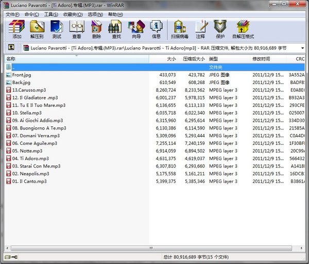
Task: Click the status bar drive icon
Action: (x=8, y=257)
